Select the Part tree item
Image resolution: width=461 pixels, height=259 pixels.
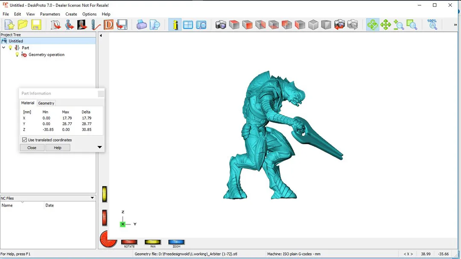pos(25,48)
